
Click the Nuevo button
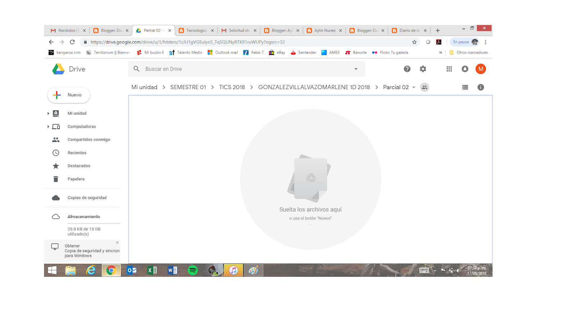click(69, 95)
